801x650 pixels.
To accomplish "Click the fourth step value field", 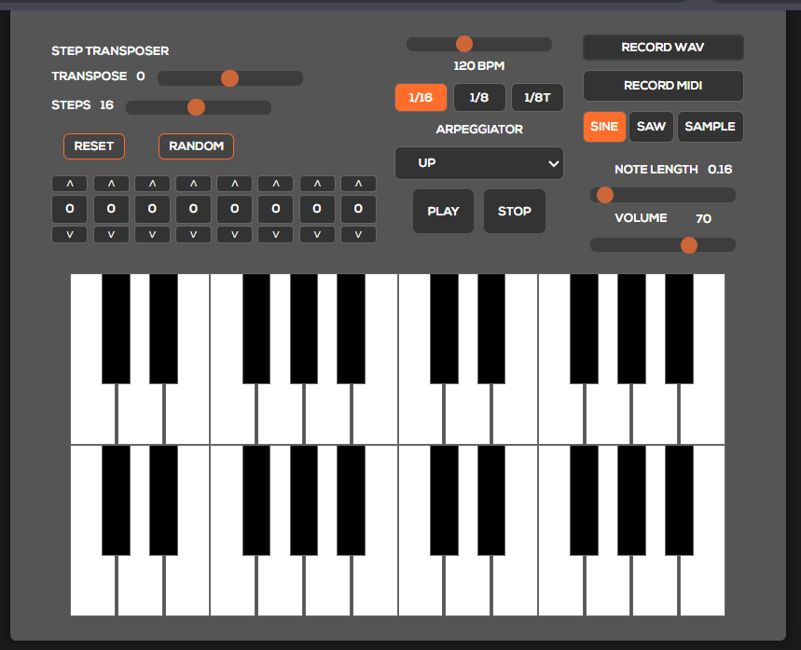I will 193,209.
